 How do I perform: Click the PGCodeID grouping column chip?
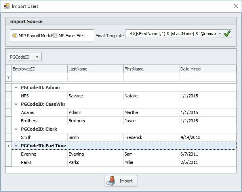pyautogui.click(x=25, y=57)
